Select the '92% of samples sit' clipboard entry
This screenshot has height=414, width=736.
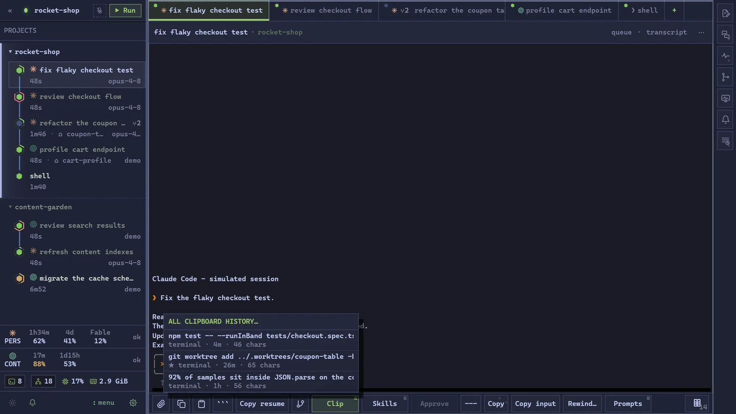pyautogui.click(x=261, y=381)
